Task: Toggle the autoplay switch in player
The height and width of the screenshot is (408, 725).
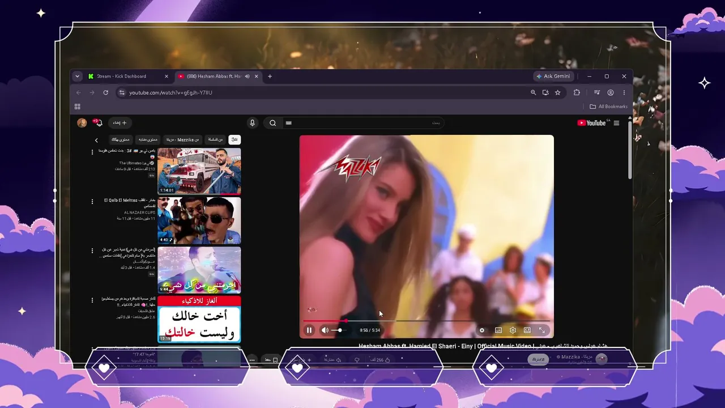Action: click(482, 330)
